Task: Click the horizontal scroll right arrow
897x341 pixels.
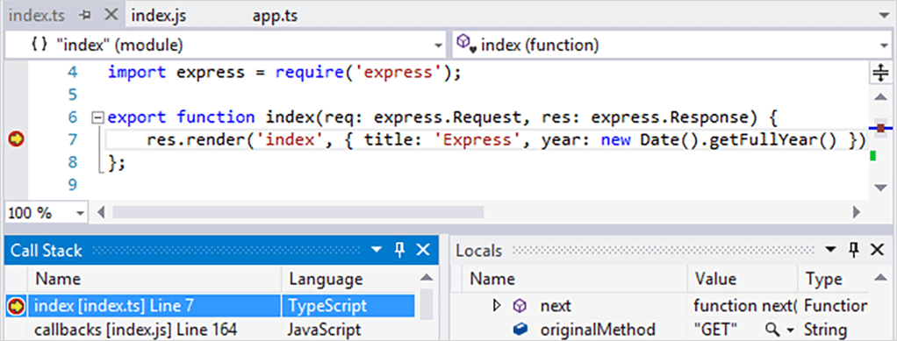Action: [857, 213]
